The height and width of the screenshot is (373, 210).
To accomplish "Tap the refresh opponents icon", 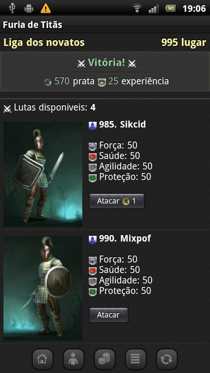I will 167,359.
